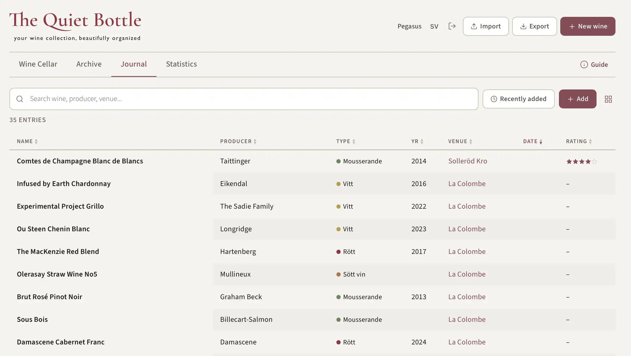Click the logout arrow icon
The height and width of the screenshot is (356, 631).
click(452, 26)
